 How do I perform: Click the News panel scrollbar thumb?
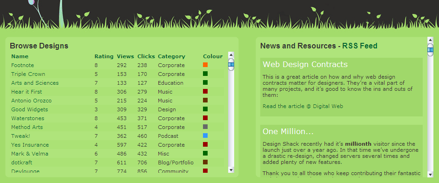point(430,50)
